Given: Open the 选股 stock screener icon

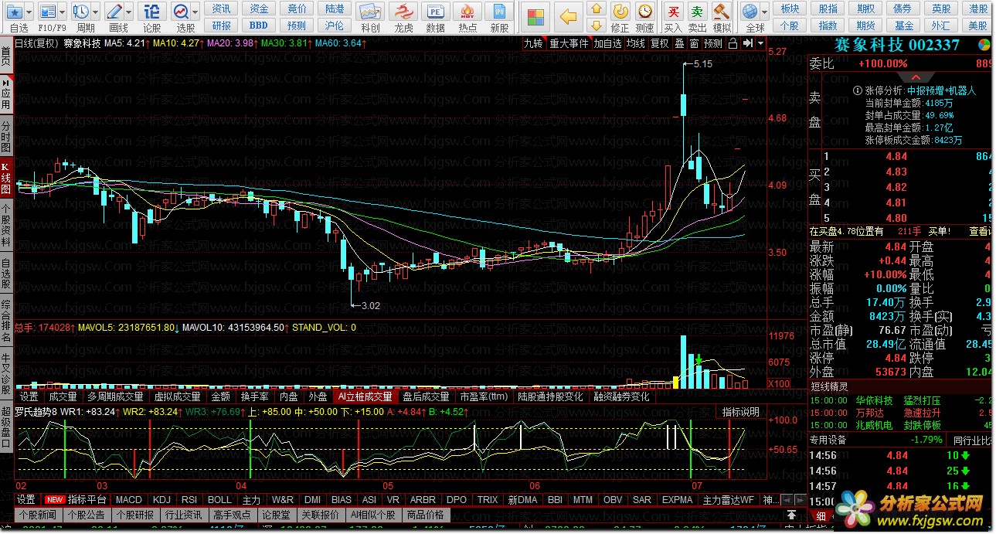Looking at the screenshot, I should [x=181, y=12].
